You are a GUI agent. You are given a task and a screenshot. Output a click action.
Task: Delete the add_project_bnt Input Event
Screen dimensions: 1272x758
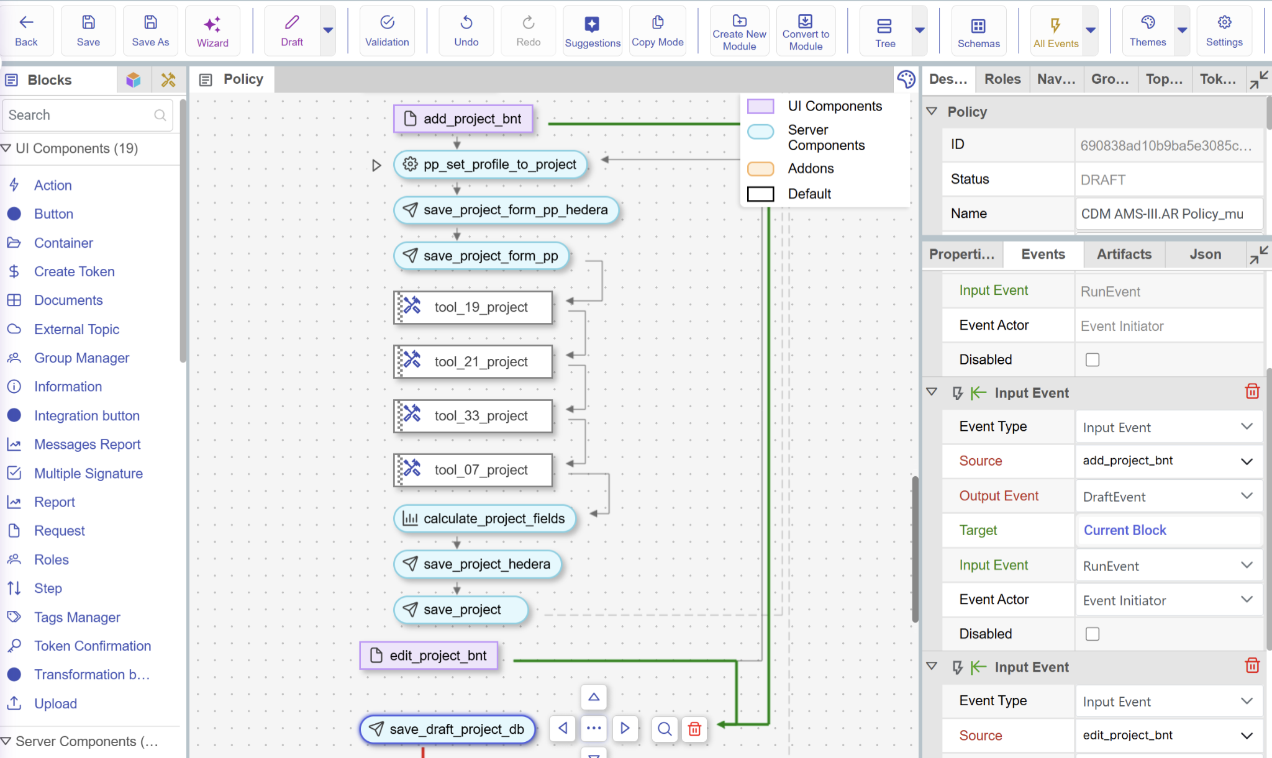pyautogui.click(x=1252, y=392)
